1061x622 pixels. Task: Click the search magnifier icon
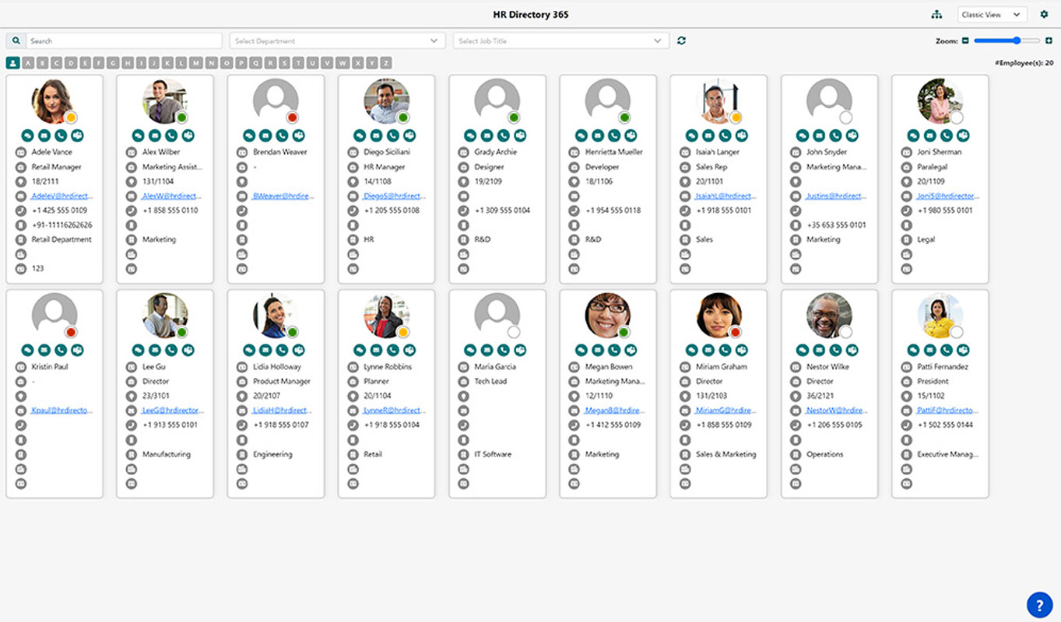click(x=16, y=40)
